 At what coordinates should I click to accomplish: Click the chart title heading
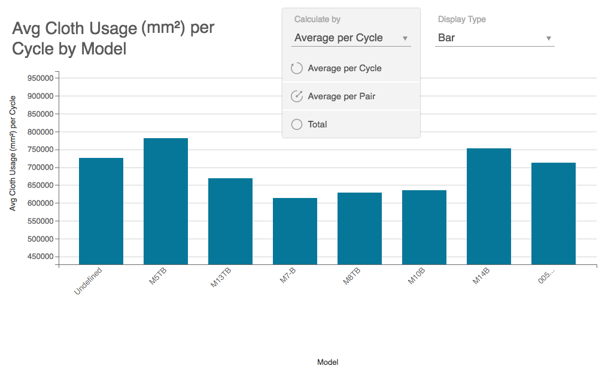pyautogui.click(x=113, y=39)
